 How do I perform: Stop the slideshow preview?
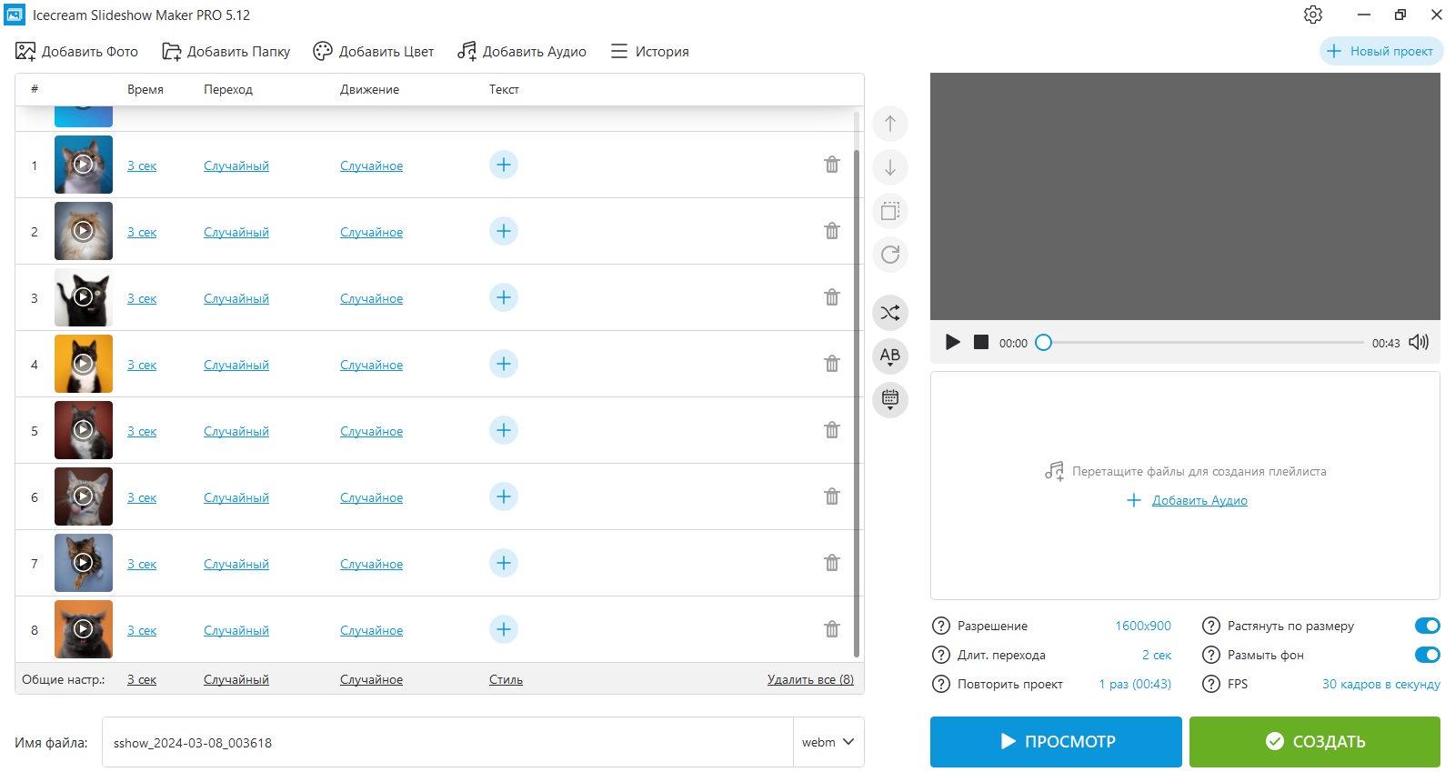pos(981,342)
